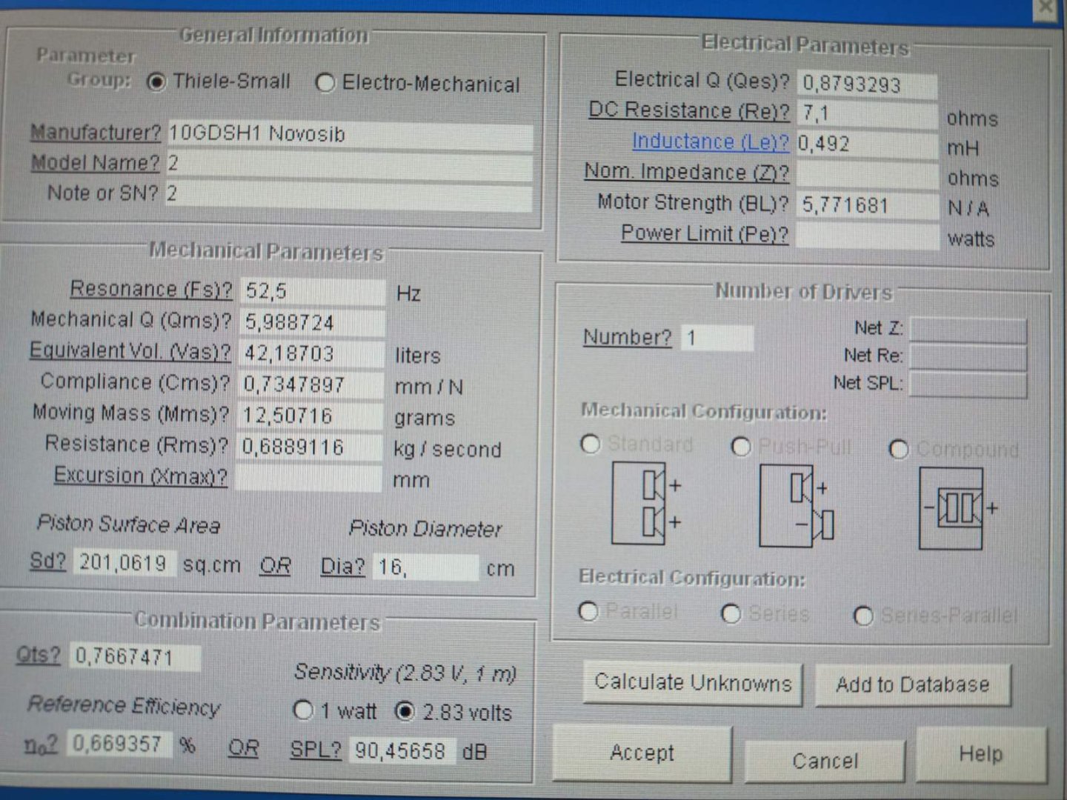The height and width of the screenshot is (800, 1067).
Task: Click the Resonance (Fs) label link
Action: coord(151,289)
